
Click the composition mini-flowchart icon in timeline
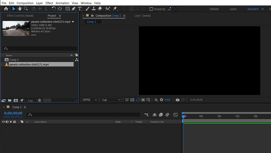(x=146, y=115)
